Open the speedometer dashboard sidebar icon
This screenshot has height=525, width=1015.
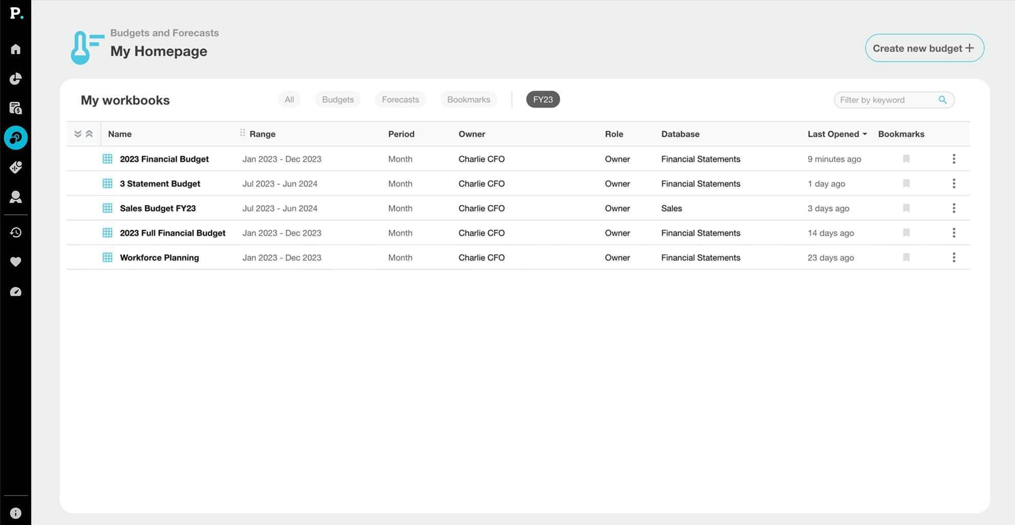click(15, 292)
